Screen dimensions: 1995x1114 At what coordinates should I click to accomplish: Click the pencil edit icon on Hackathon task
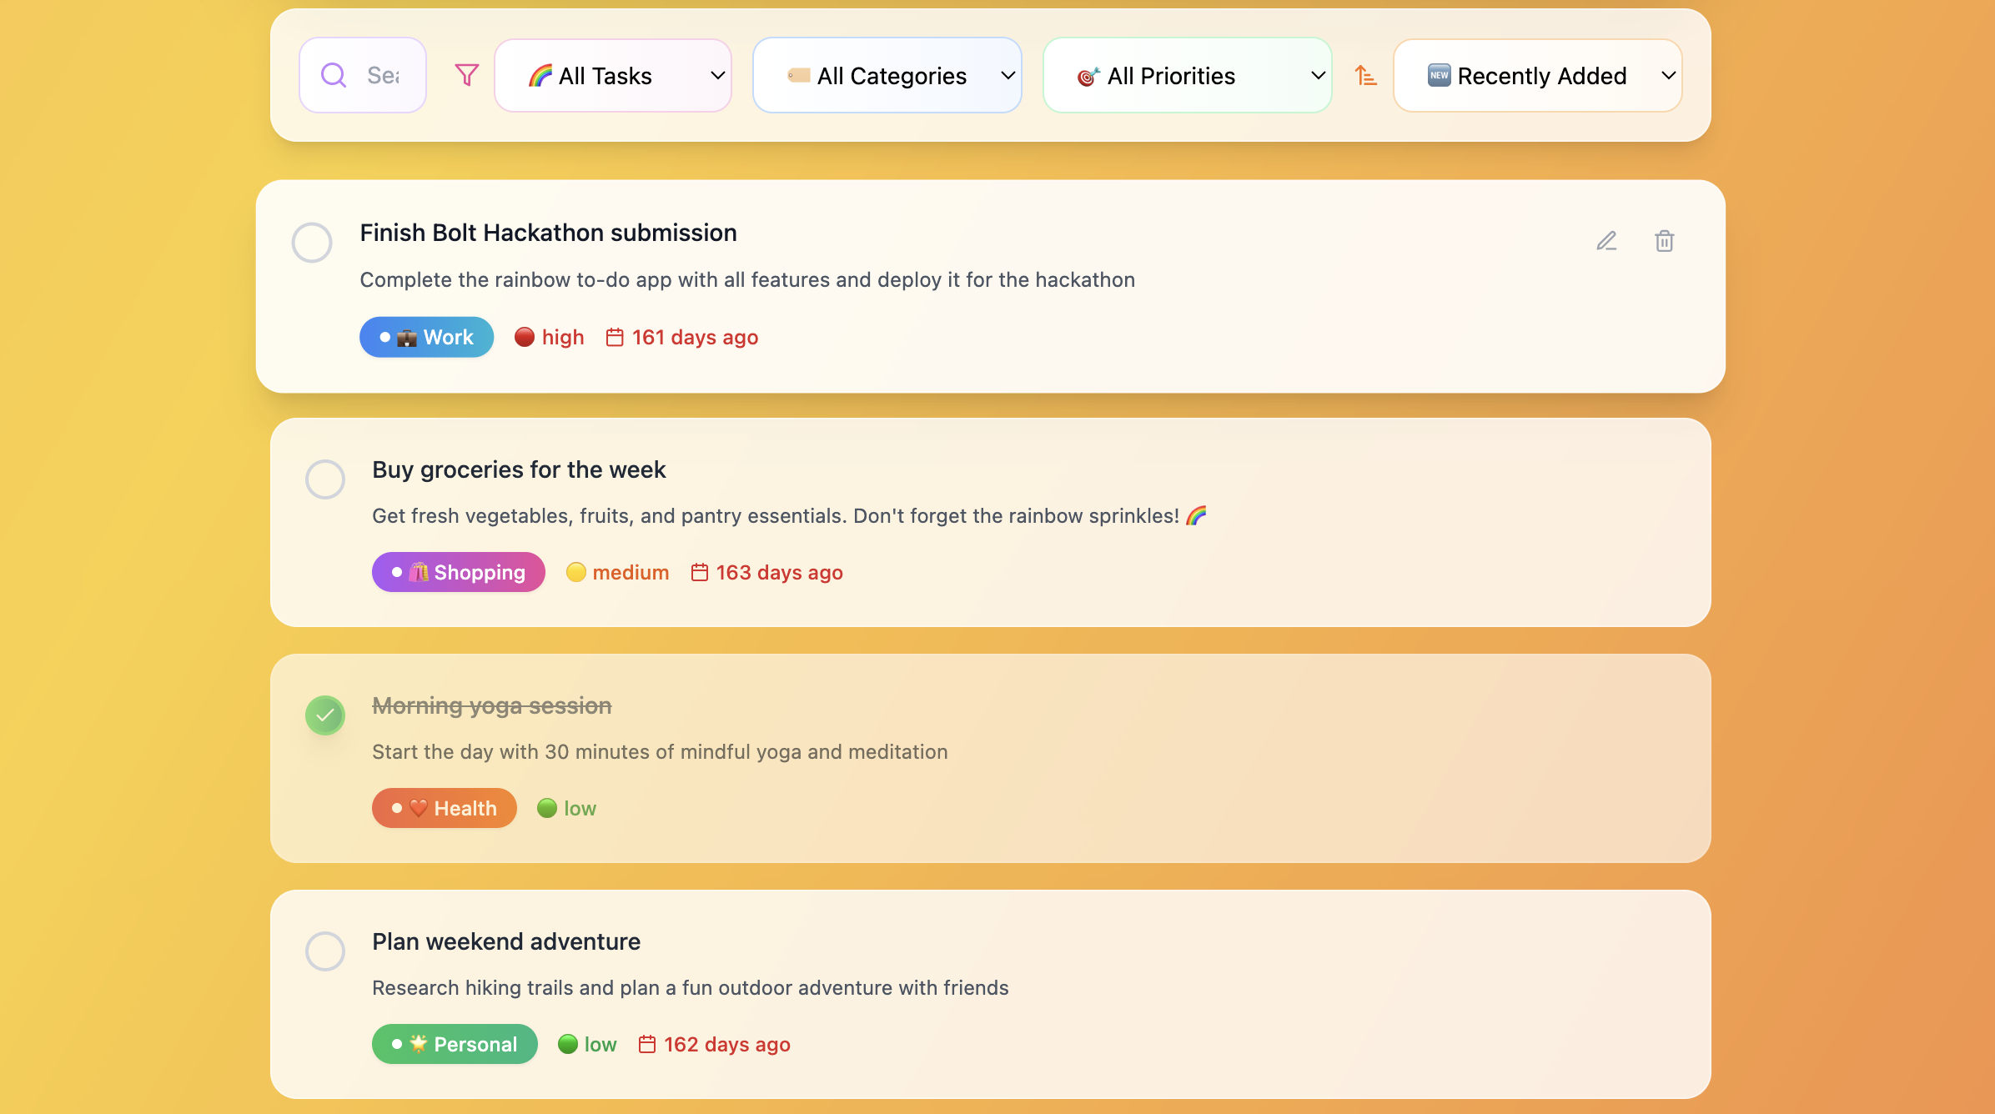pyautogui.click(x=1606, y=241)
